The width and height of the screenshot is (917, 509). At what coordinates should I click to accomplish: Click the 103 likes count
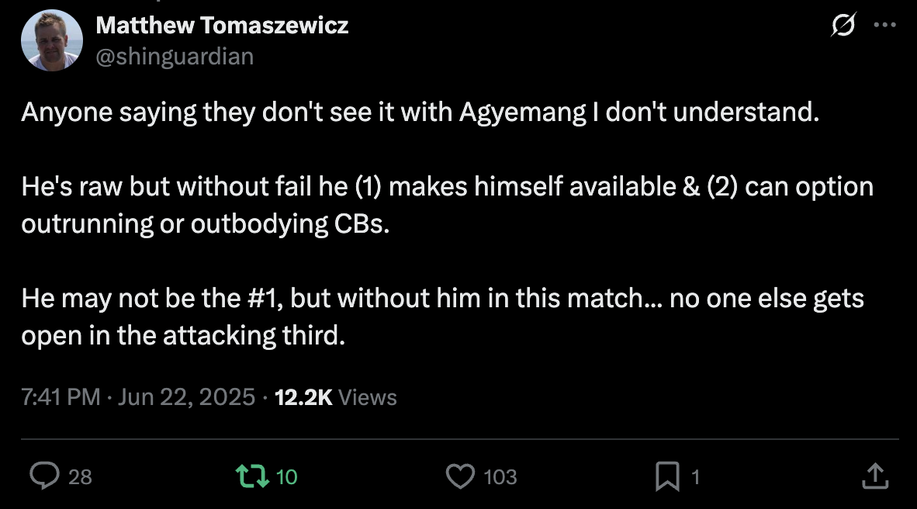click(x=500, y=476)
